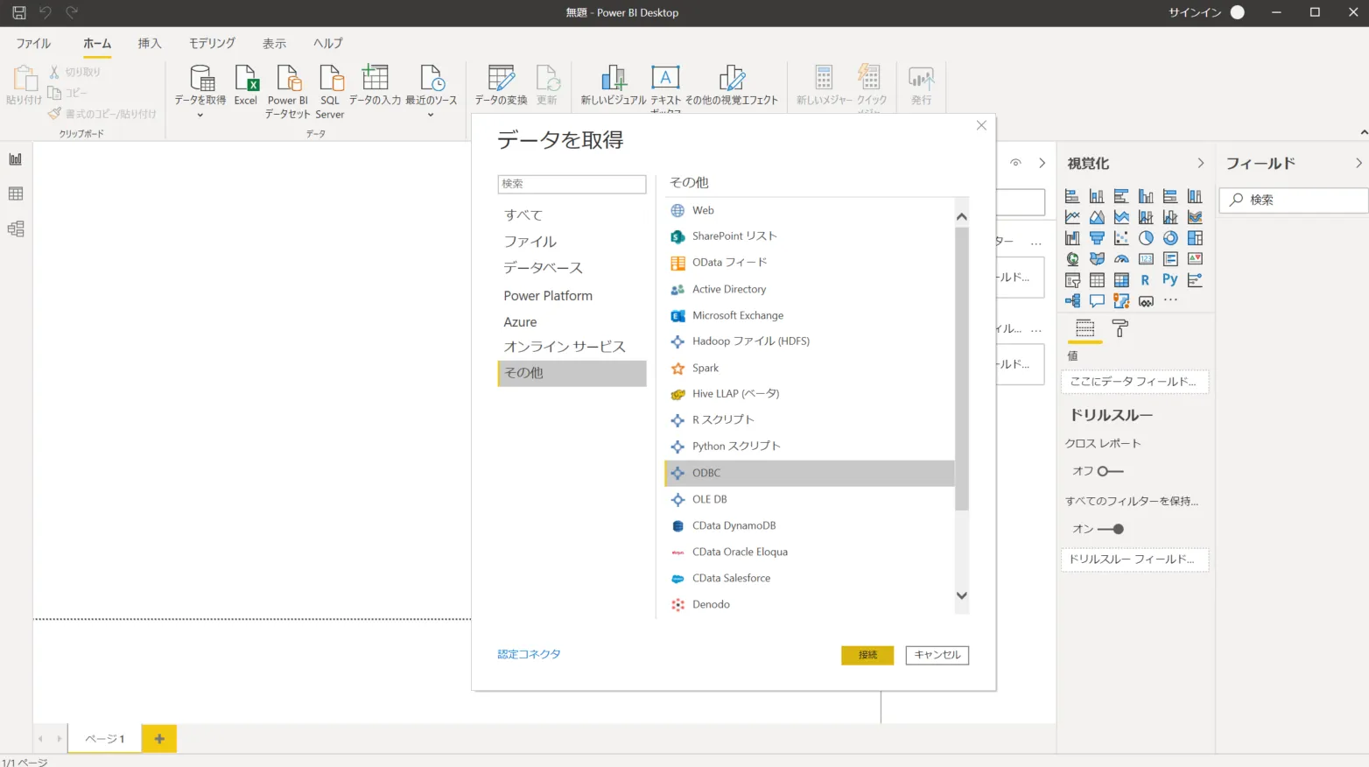Toggle すべてのフィルターを保持 switch off
Image resolution: width=1369 pixels, height=767 pixels.
point(1111,529)
